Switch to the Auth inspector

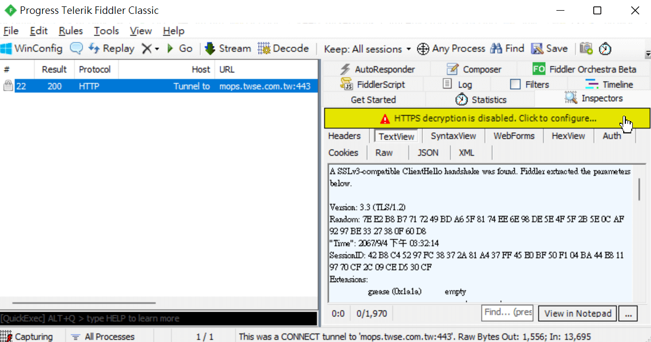(612, 136)
